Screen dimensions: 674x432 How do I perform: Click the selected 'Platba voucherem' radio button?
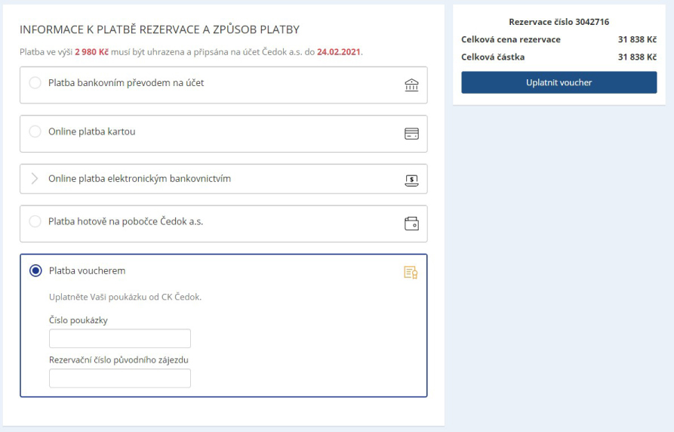[x=35, y=270]
